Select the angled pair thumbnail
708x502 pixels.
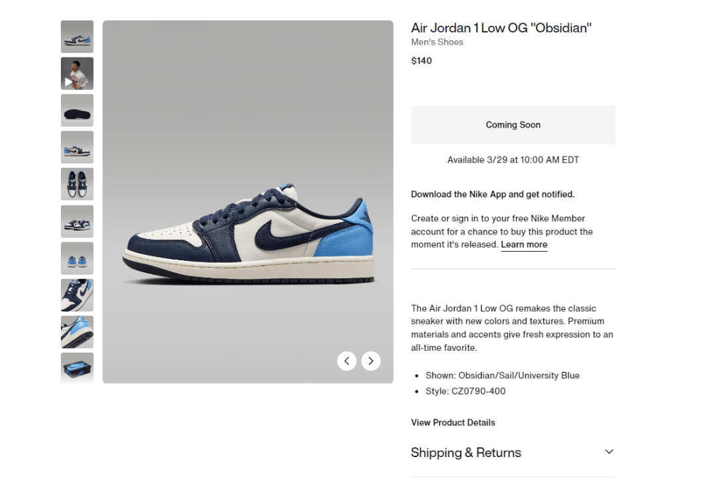point(77,221)
